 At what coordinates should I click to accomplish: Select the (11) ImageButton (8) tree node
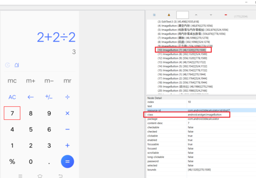point(182,54)
